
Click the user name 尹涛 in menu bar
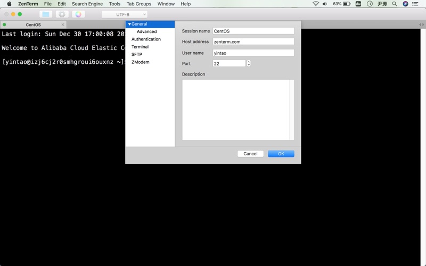click(382, 4)
